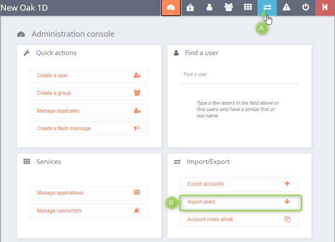335x242 pixels.
Task: Open the single user icon in top bar
Action: tap(209, 8)
